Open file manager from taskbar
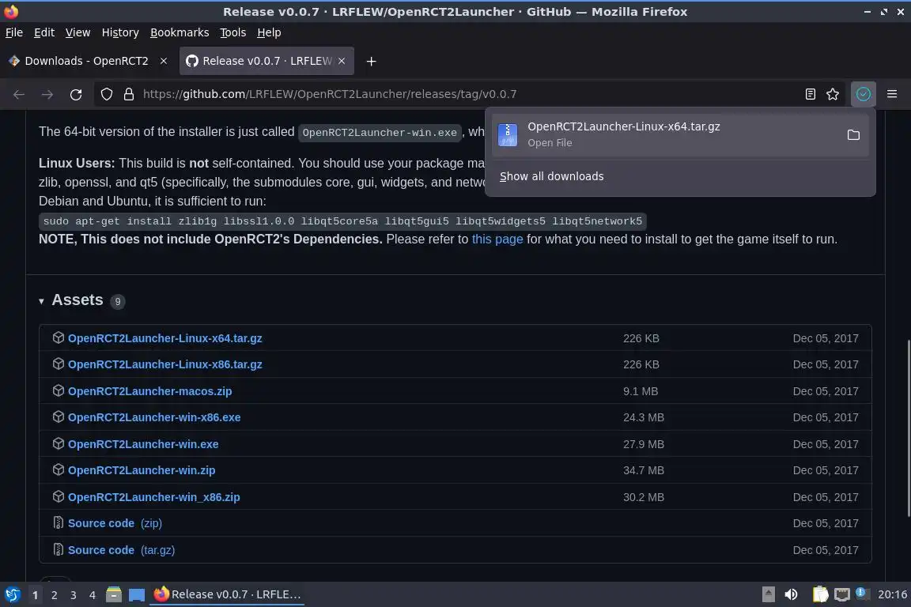 coord(113,594)
